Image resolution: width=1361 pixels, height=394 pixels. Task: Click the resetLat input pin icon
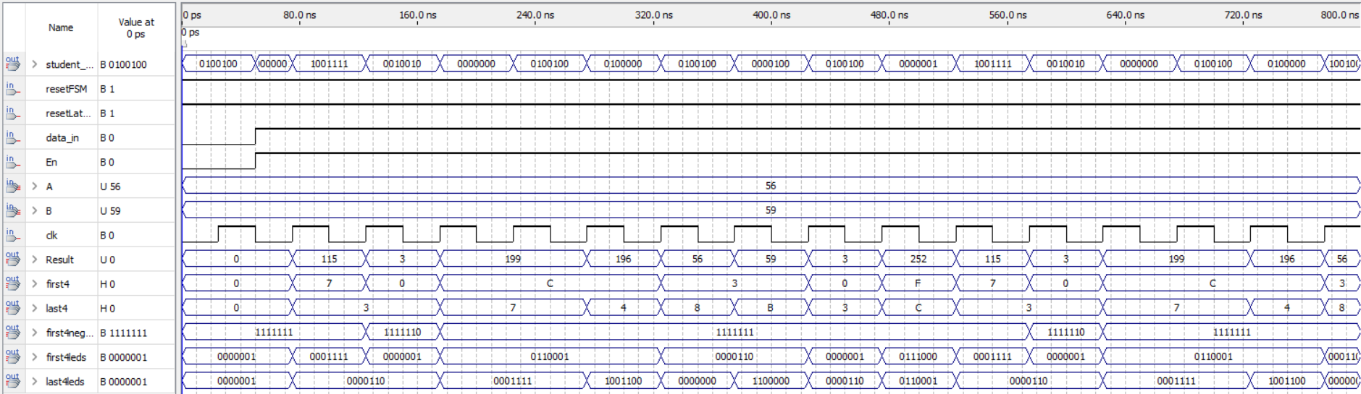(12, 113)
